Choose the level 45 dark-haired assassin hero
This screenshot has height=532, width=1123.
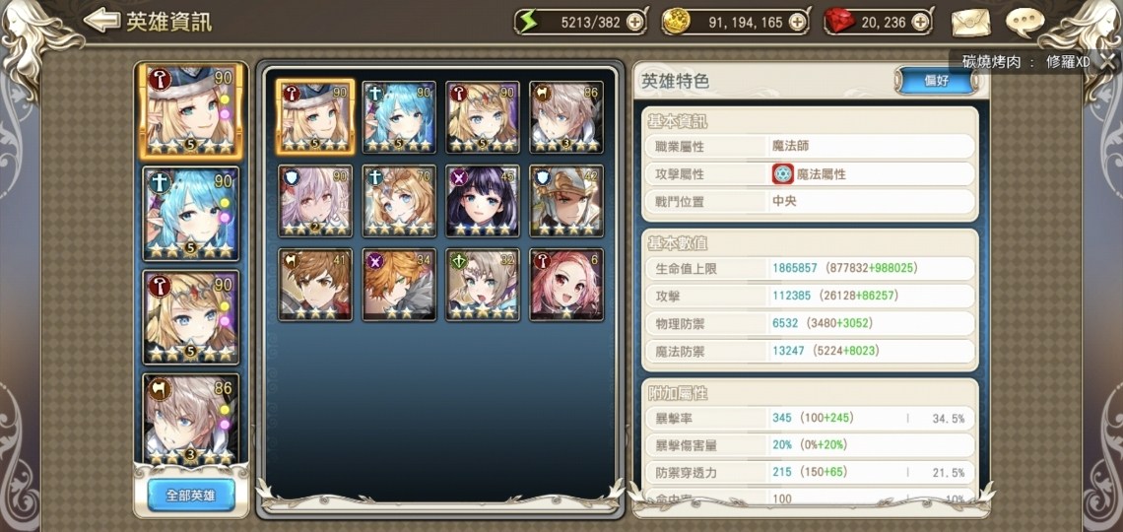point(483,200)
